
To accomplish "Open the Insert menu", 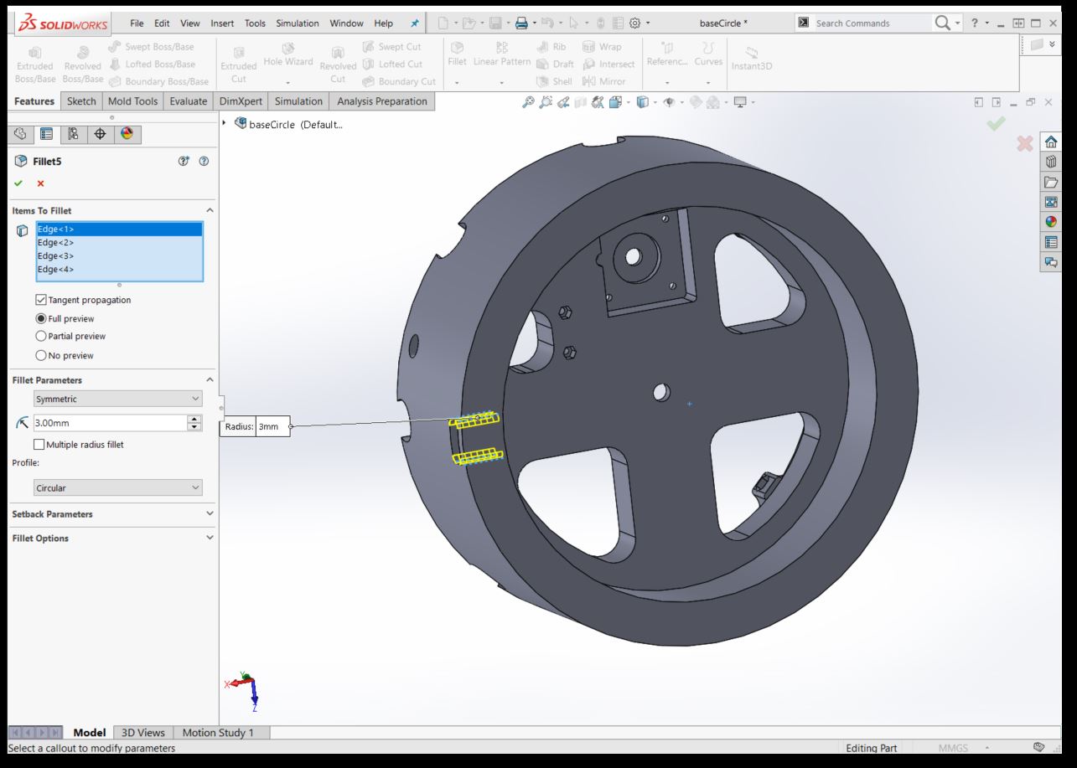I will [222, 23].
